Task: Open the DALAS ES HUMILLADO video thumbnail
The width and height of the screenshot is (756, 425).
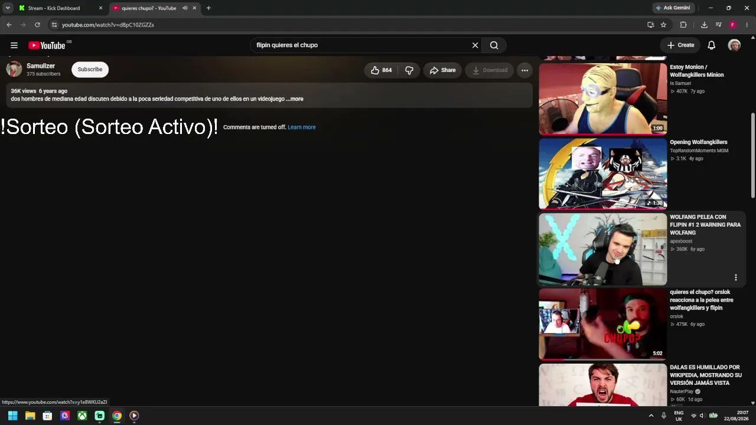Action: (602, 385)
